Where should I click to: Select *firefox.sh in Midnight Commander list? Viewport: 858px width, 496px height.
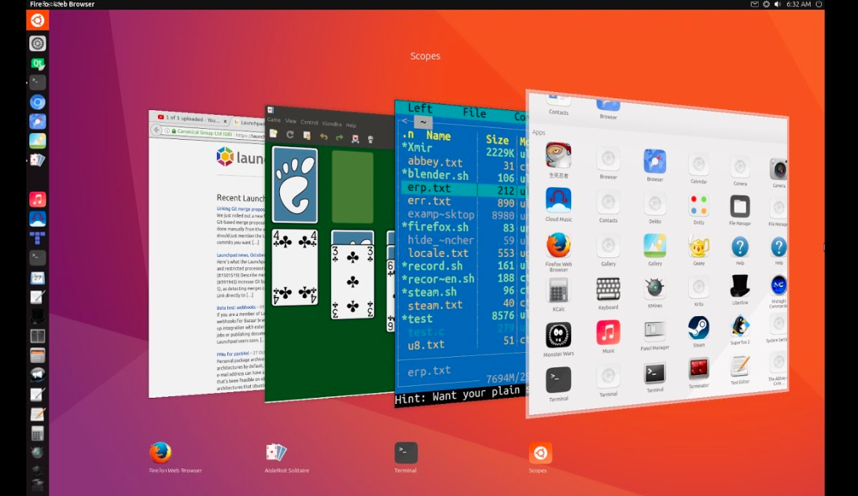pos(435,227)
